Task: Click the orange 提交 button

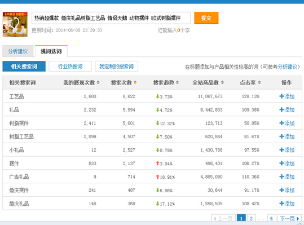Action: [206, 18]
